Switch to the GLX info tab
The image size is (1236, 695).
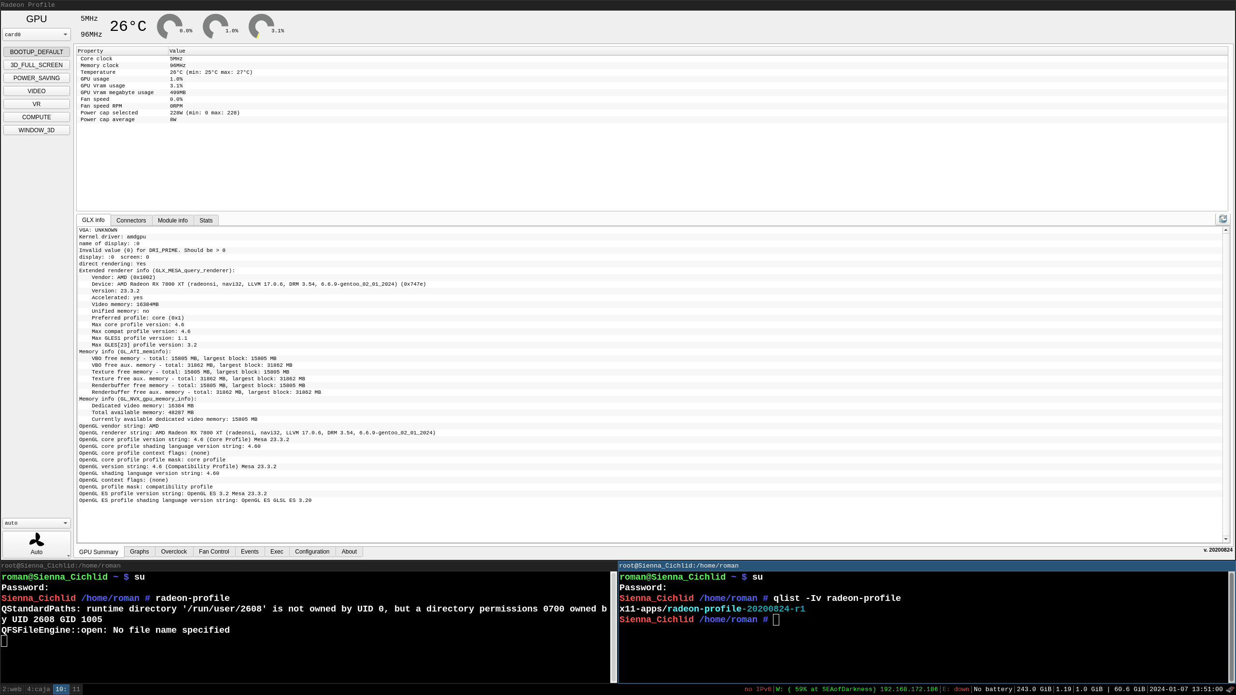(x=93, y=220)
